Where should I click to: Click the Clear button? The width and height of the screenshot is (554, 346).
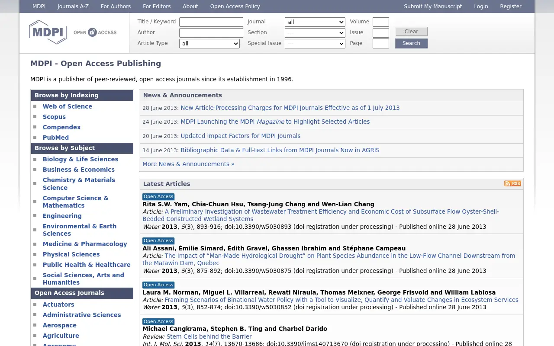[411, 32]
